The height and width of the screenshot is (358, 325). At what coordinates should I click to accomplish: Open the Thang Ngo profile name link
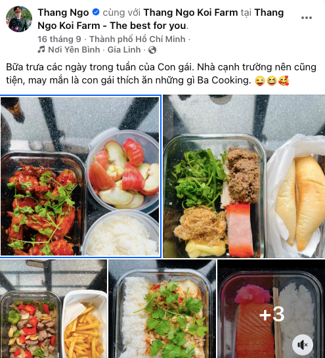[63, 12]
